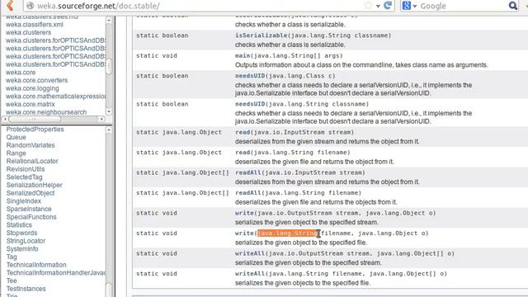Viewport: 528px width, 297px height.
Task: Open SingleIndex class link
Action: coord(24,201)
